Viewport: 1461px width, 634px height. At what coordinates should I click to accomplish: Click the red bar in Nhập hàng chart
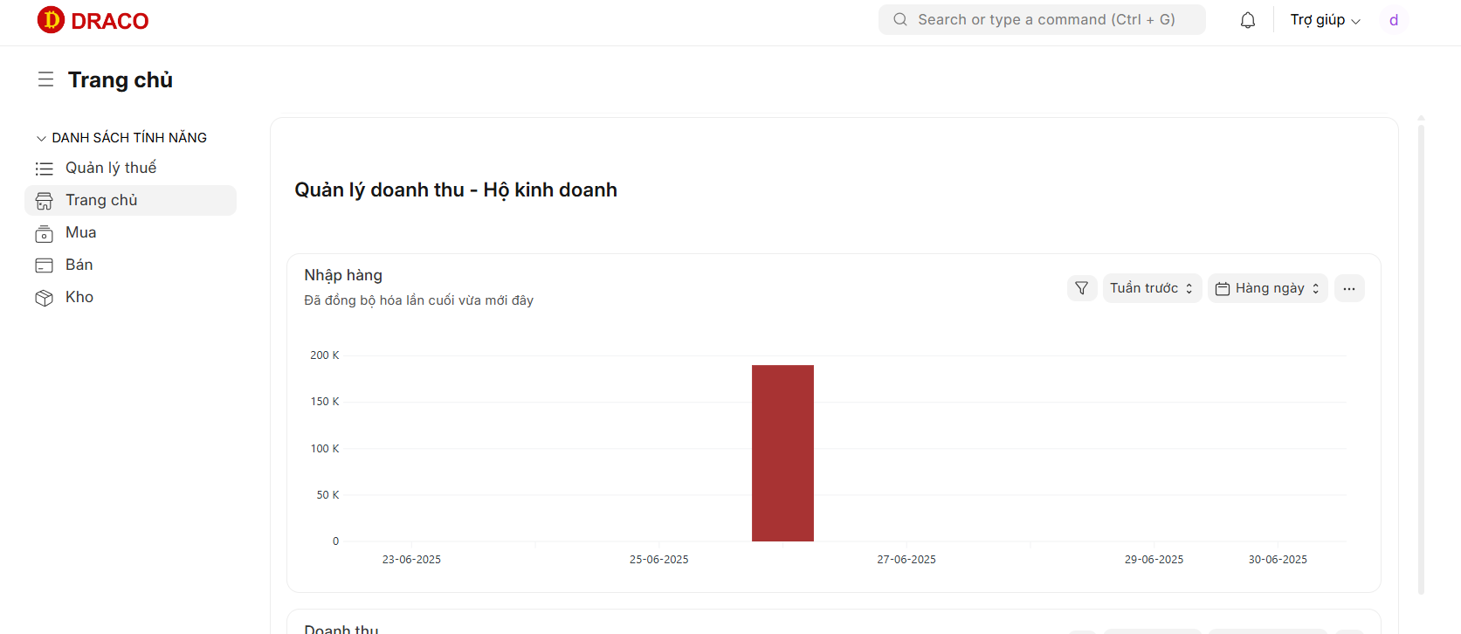(x=782, y=453)
